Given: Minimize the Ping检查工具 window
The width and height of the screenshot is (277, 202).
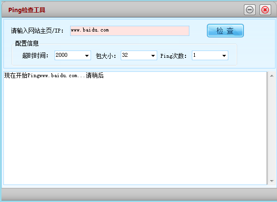Looking at the screenshot, I should tap(250, 10).
